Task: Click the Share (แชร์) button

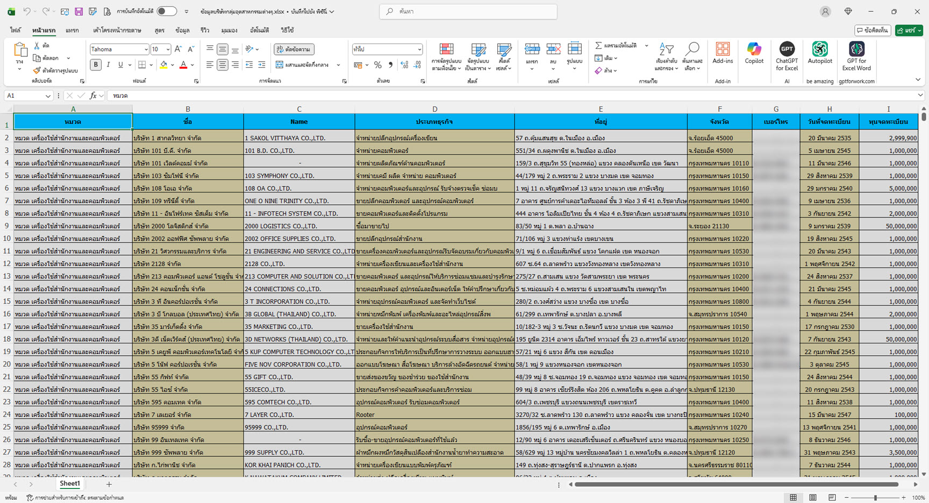Action: tap(909, 31)
